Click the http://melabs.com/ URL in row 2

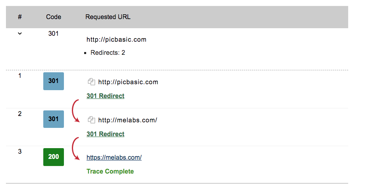128,120
